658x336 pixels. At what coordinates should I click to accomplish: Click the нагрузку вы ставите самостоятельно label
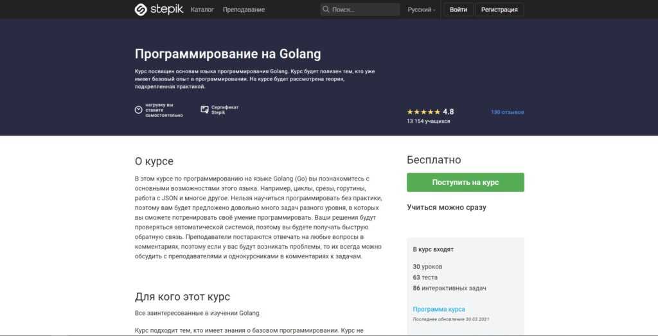point(164,110)
